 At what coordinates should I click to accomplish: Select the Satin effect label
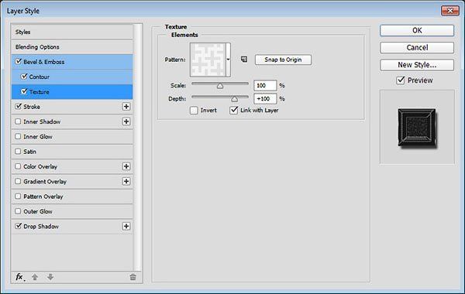(x=29, y=152)
